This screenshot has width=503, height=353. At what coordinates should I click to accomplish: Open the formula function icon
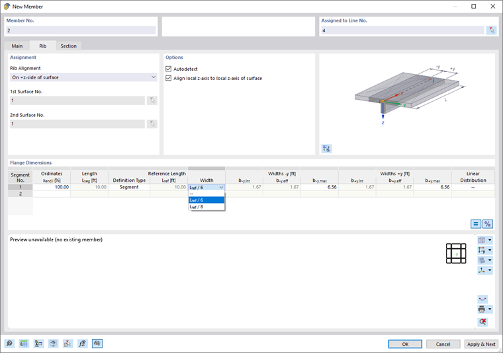pos(83,344)
